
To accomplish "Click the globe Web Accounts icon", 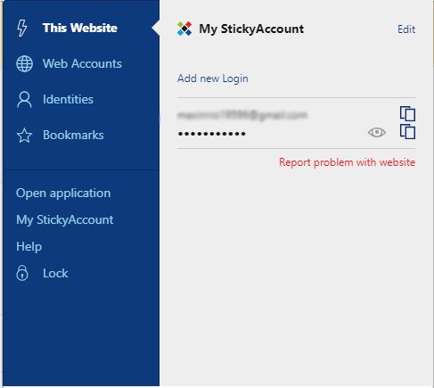I will 24,63.
